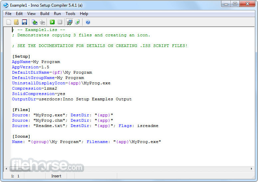The width and height of the screenshot is (258, 182).
Task: Click the Source "MyProg.chm" line
Action: coord(63,120)
